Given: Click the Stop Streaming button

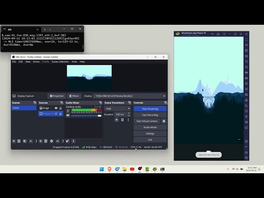Looking at the screenshot, I should click(x=150, y=109).
